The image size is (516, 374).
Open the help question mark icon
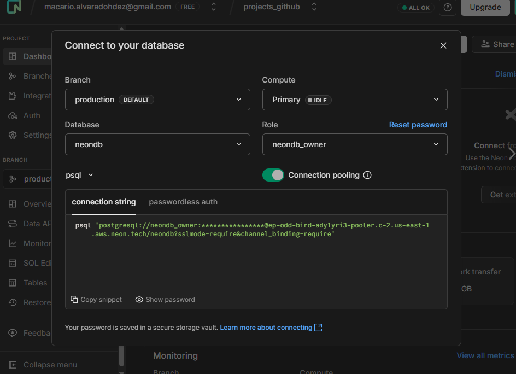point(448,8)
